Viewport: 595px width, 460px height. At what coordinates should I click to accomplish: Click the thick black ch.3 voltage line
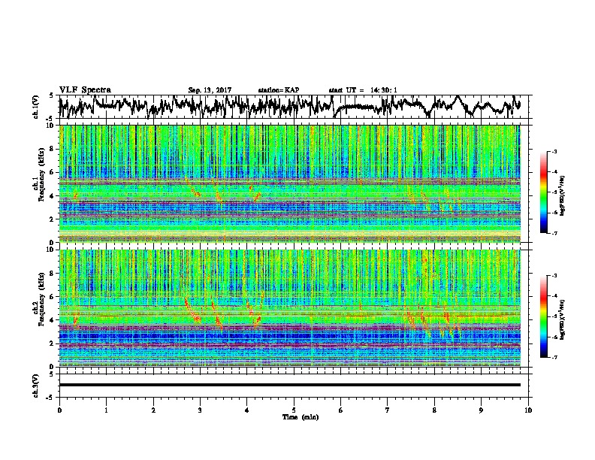pyautogui.click(x=290, y=385)
